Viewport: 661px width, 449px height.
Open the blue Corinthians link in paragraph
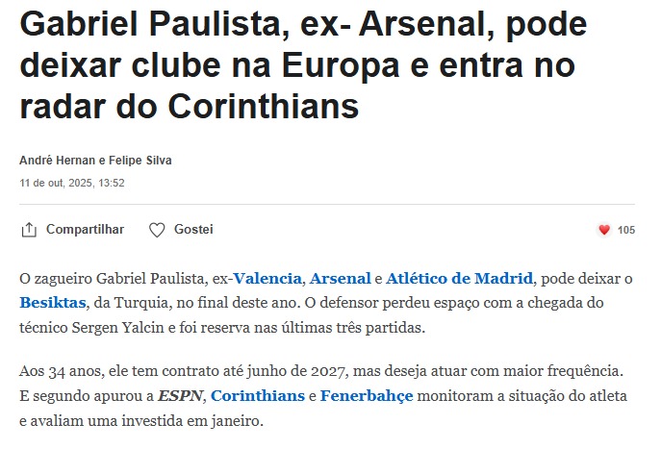pyautogui.click(x=257, y=396)
